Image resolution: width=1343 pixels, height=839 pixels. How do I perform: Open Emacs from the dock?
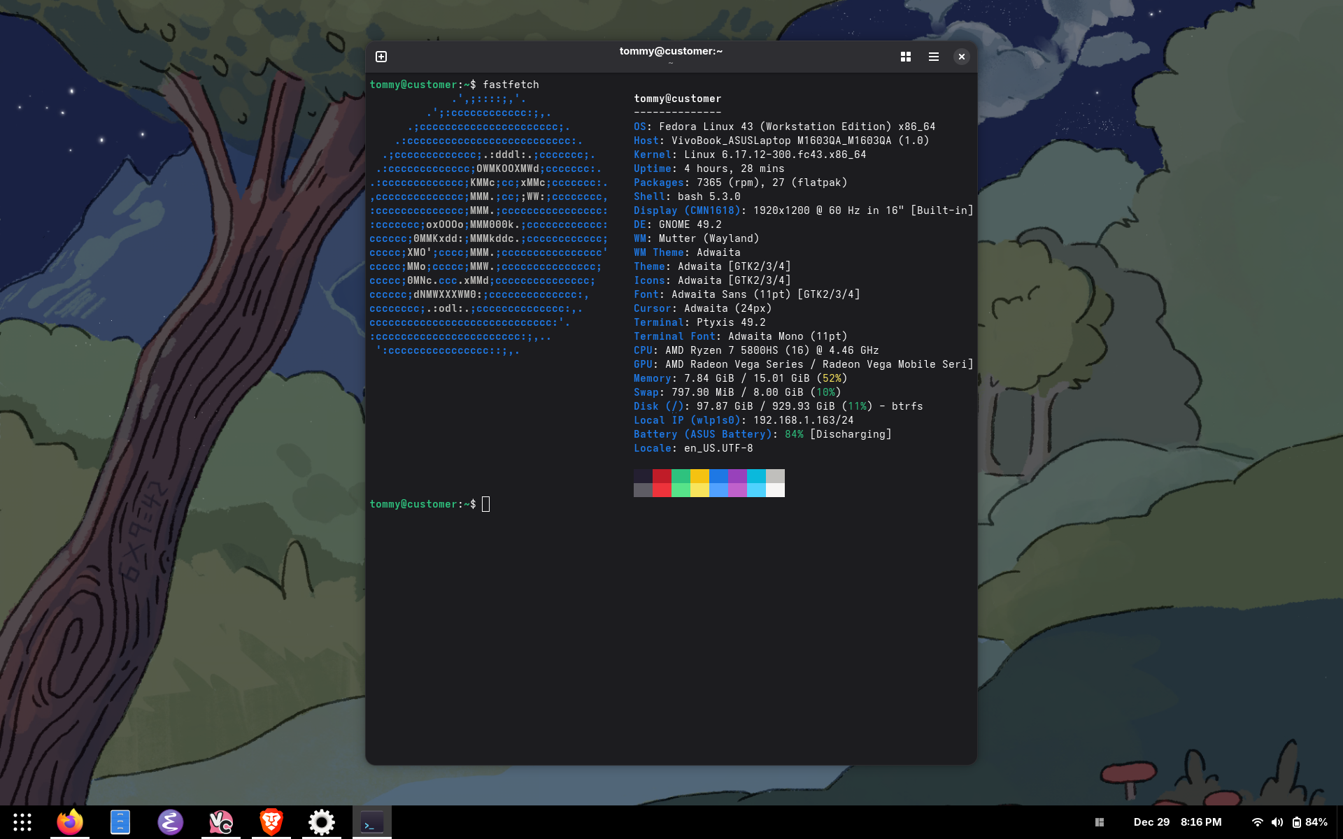(x=171, y=822)
